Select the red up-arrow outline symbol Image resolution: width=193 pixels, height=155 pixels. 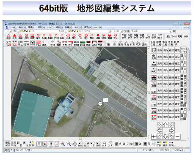[x=50, y=36]
